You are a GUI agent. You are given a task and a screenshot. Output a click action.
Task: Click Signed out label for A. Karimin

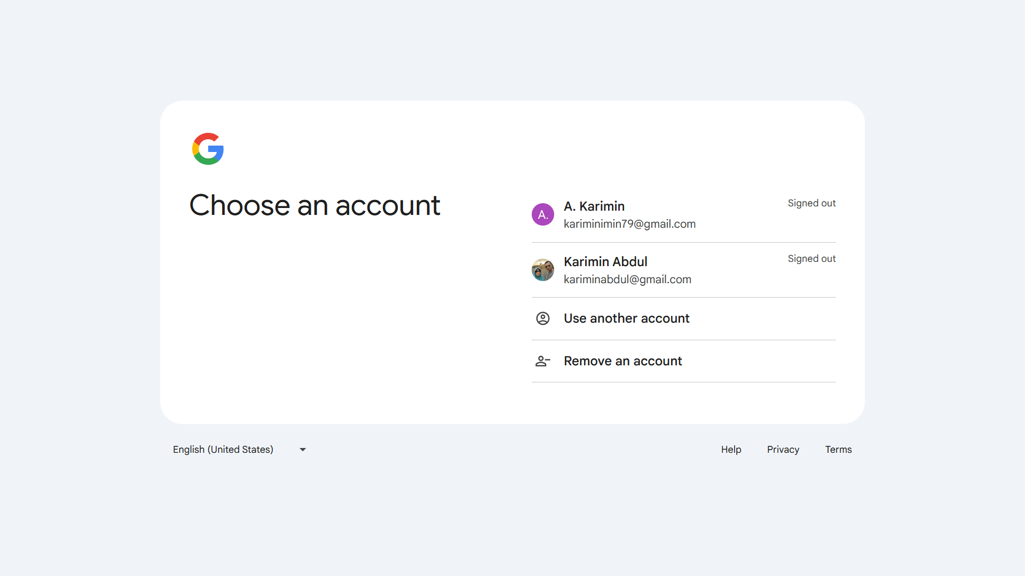(x=811, y=203)
